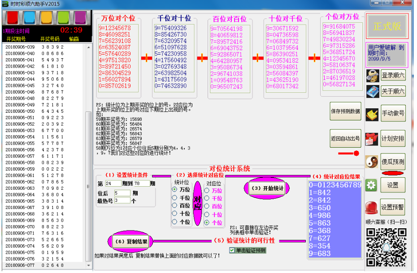
Task: Select 百位 radio under 对应位
Action: point(207,206)
